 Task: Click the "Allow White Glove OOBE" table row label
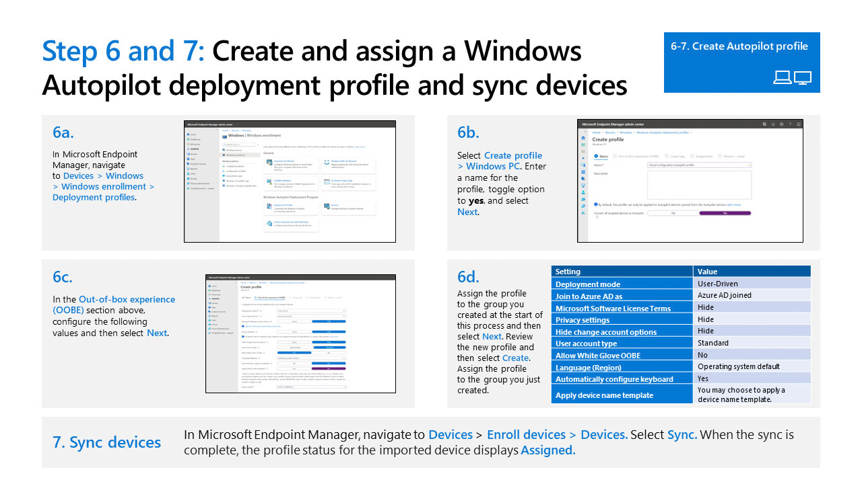coord(622,355)
